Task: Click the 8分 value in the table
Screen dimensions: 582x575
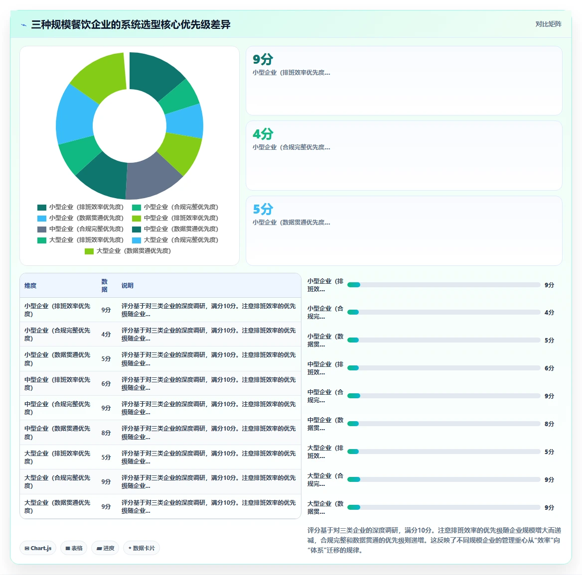Action: point(106,433)
